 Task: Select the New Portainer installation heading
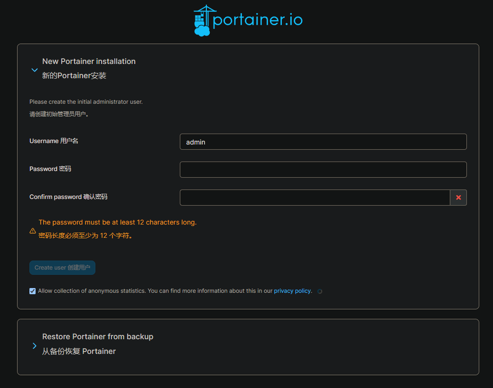pyautogui.click(x=89, y=61)
